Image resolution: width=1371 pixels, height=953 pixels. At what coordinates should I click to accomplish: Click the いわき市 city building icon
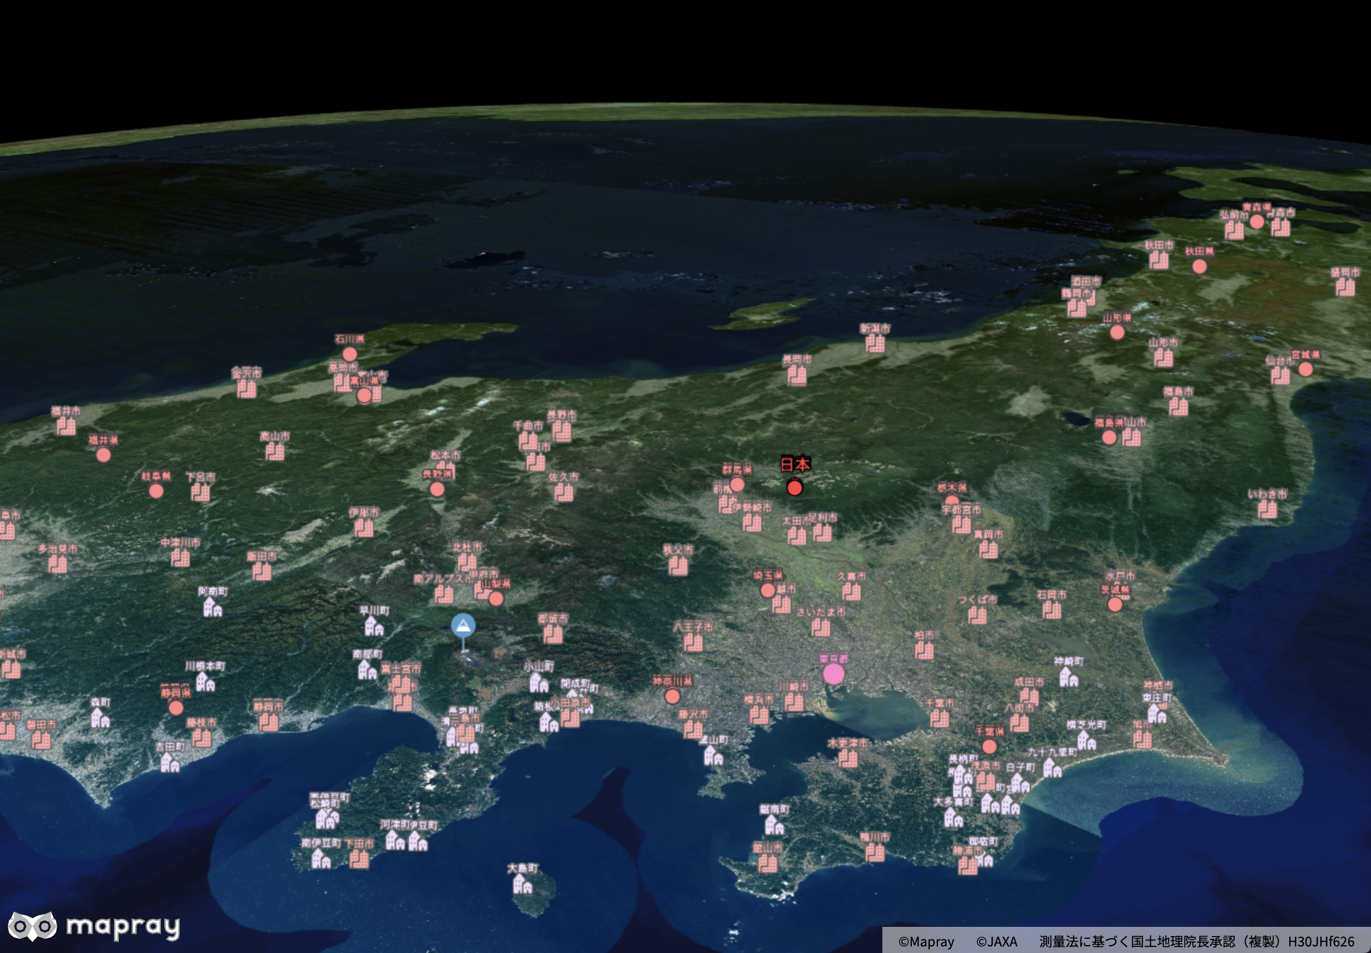click(x=1267, y=509)
